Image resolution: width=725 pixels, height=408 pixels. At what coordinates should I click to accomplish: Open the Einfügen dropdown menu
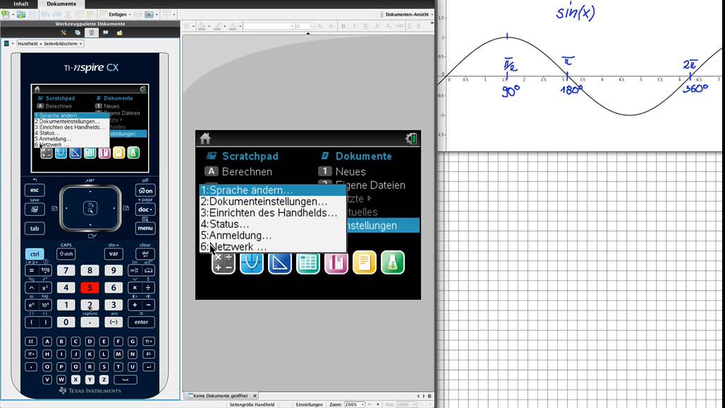[120, 14]
